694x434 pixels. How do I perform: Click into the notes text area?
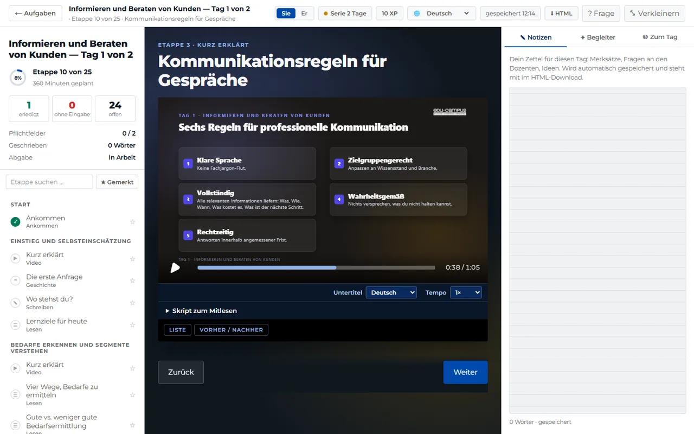click(597, 250)
